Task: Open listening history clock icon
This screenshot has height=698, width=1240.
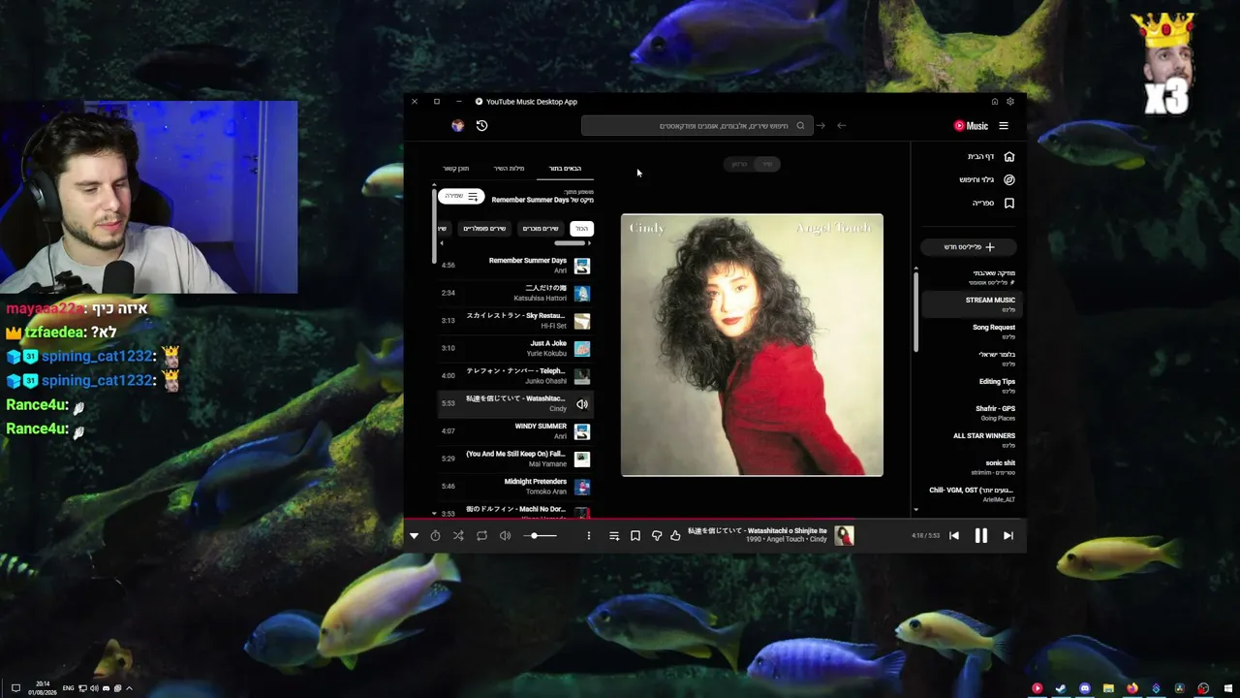Action: 481,125
